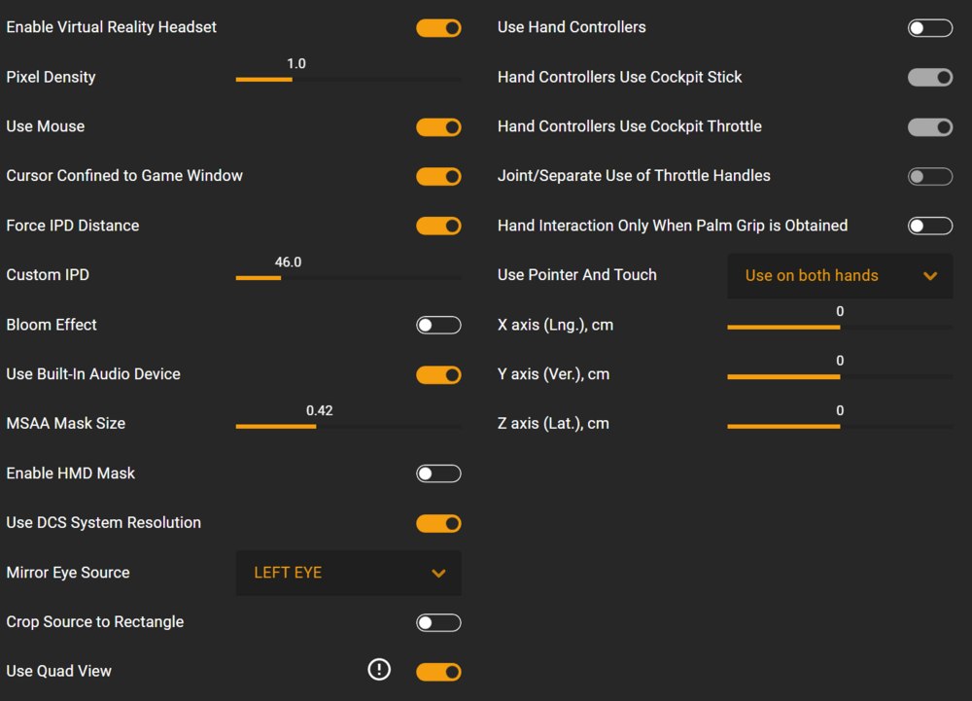Viewport: 972px width, 701px height.
Task: Turn off the Use Mouse switch
Action: coord(438,127)
